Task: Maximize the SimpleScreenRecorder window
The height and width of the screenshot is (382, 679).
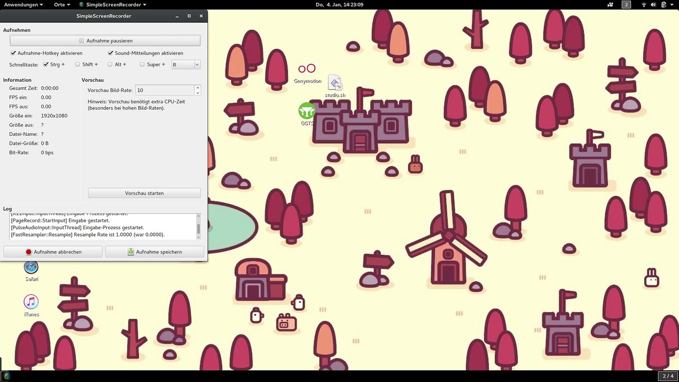Action: (x=189, y=16)
